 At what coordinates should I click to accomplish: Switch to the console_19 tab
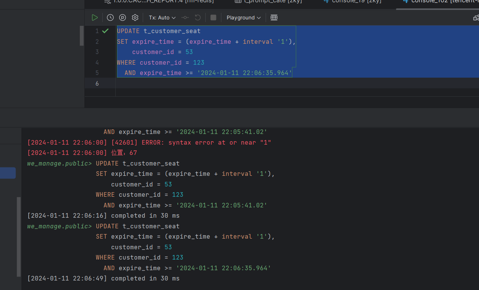click(352, 2)
